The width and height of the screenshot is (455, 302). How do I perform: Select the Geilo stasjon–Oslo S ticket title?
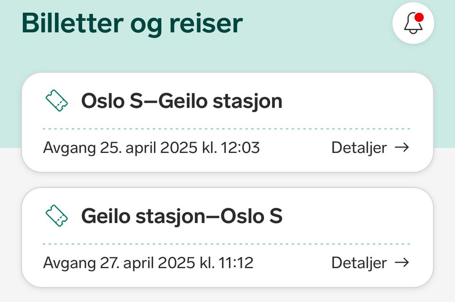point(182,216)
